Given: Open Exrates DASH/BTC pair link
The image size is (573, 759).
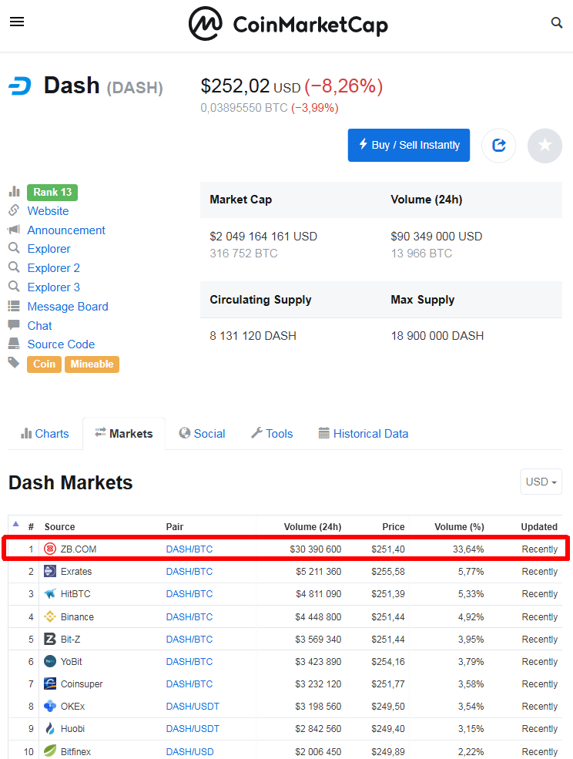Looking at the screenshot, I should coord(189,571).
